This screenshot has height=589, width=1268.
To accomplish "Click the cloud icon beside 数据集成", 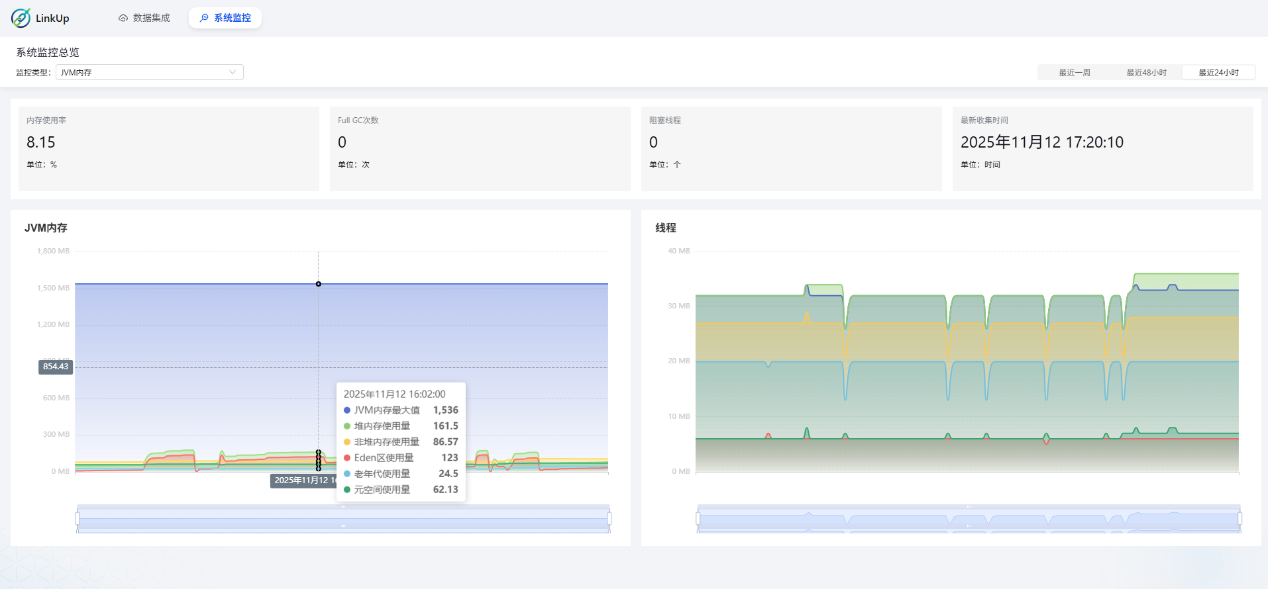I will click(123, 18).
